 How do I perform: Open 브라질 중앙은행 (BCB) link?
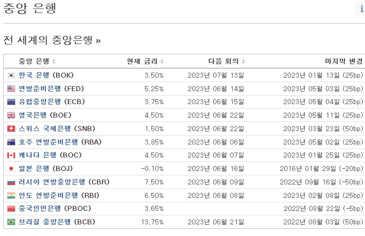click(x=57, y=222)
